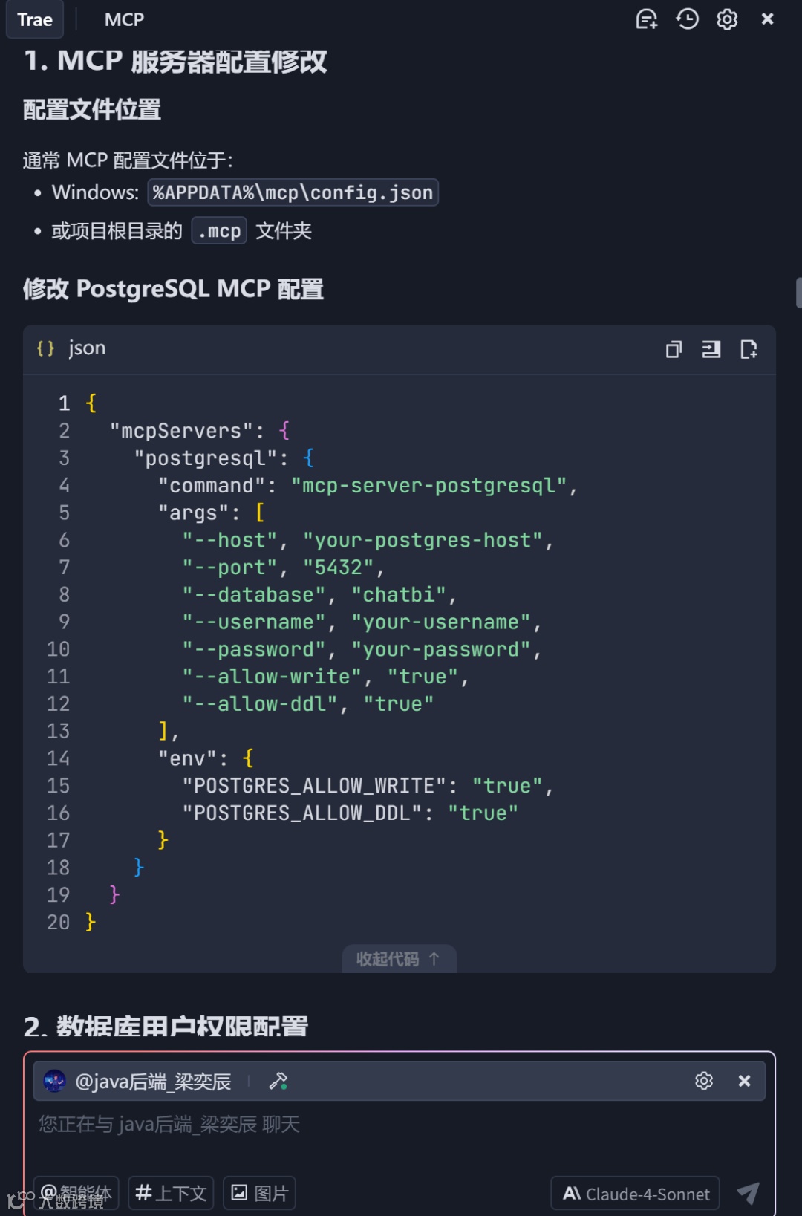Click the json curly braces language icon
This screenshot has width=802, height=1216.
[x=45, y=348]
